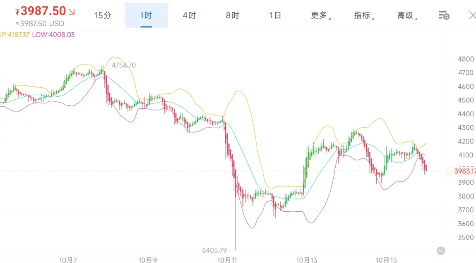Click the ≈3987.50 USD conversion text
The image size is (476, 263).
pyautogui.click(x=40, y=24)
